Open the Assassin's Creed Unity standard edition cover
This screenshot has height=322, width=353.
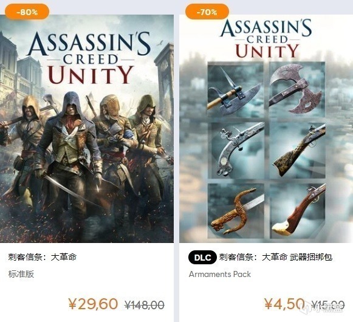click(87, 129)
